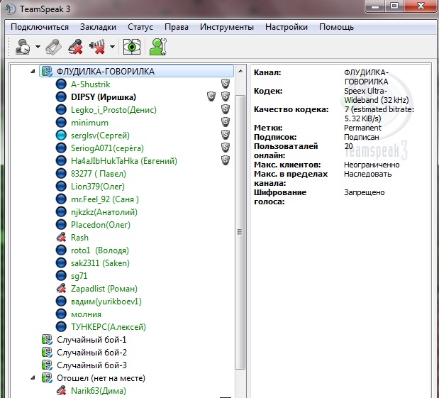Click server group badge on A-Shustrik row

click(226, 84)
